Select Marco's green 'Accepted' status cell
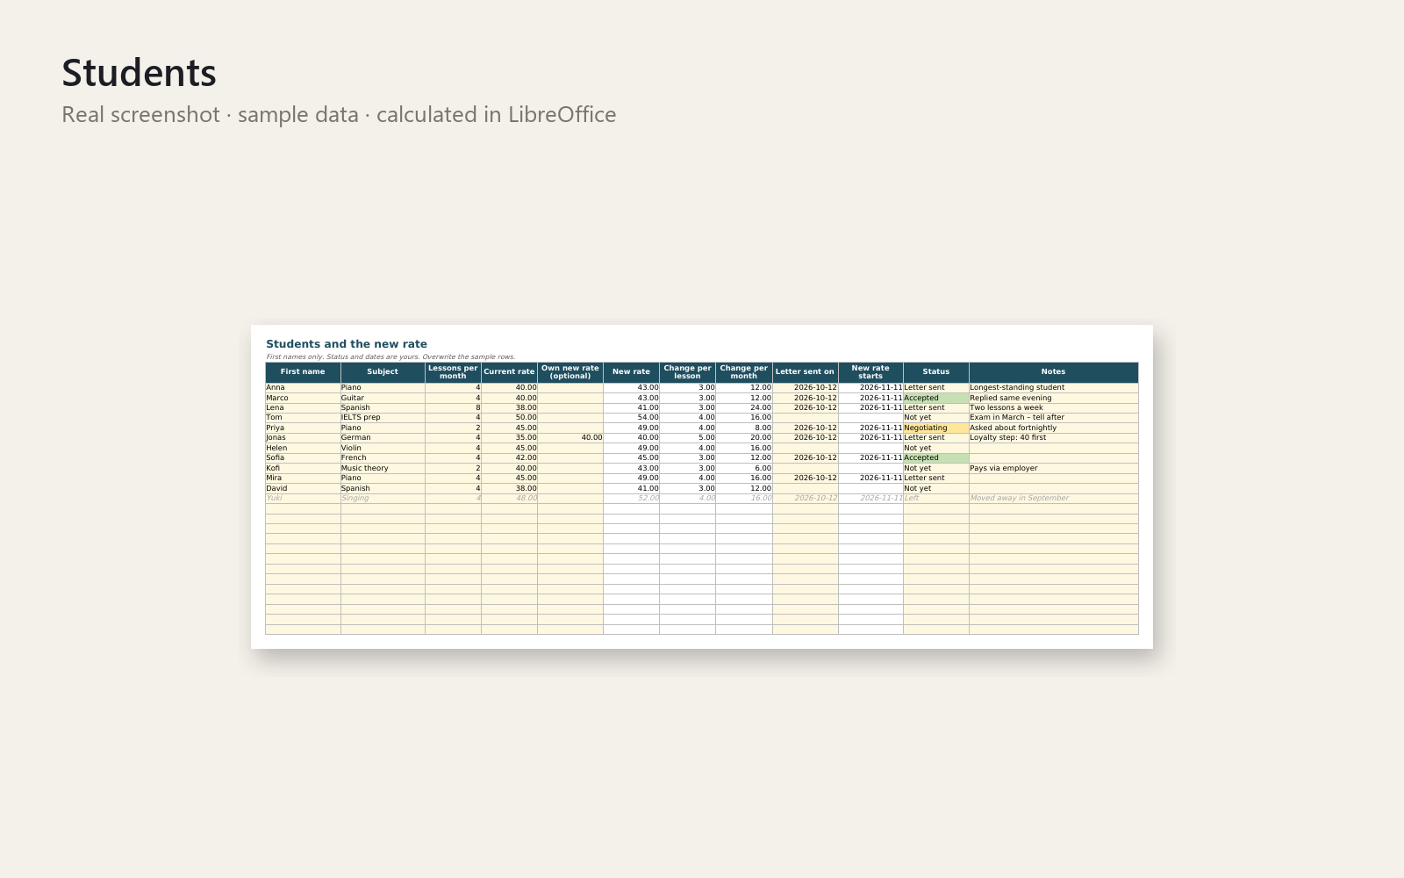Viewport: 1404px width, 878px height. click(936, 398)
